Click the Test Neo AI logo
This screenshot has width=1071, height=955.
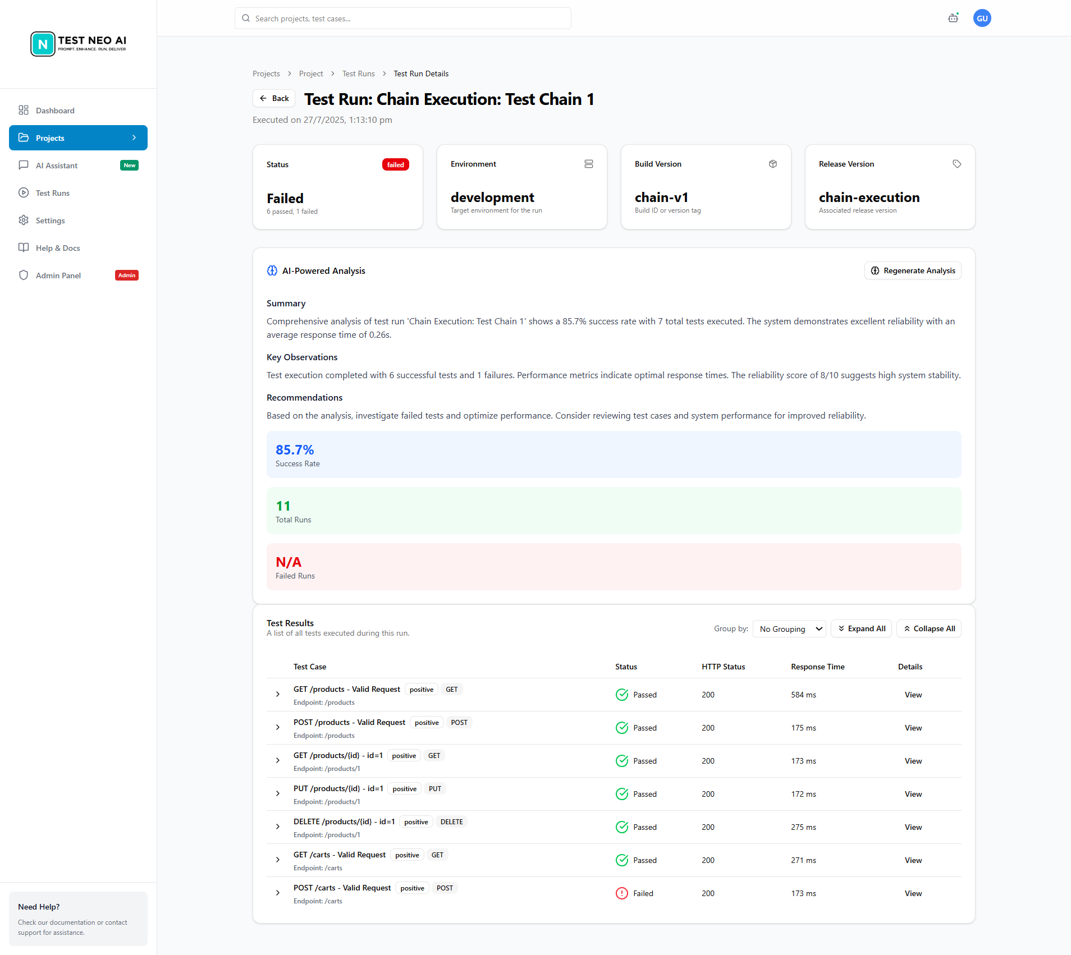tap(79, 44)
